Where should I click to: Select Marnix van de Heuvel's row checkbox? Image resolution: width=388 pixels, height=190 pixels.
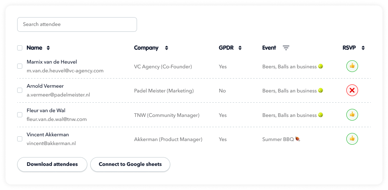tap(20, 66)
